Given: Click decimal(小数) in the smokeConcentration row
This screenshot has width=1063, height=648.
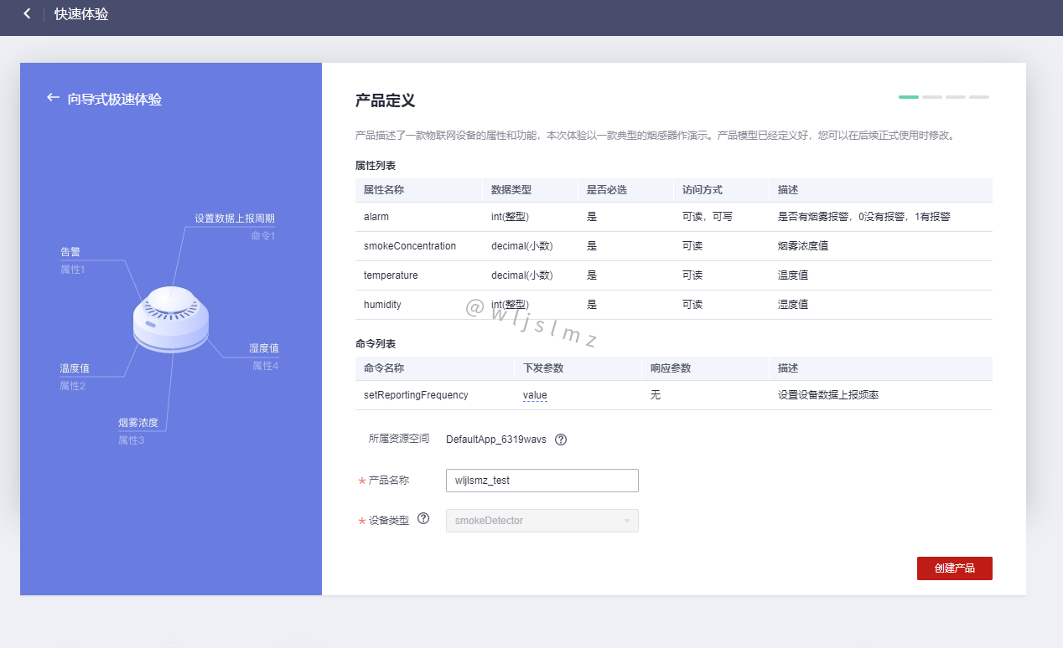Looking at the screenshot, I should tap(521, 246).
